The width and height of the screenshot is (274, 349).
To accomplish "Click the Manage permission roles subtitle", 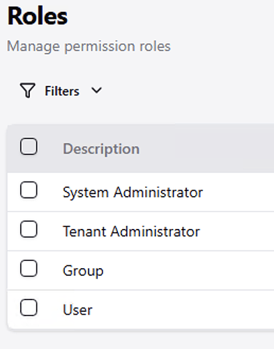I will 89,47.
